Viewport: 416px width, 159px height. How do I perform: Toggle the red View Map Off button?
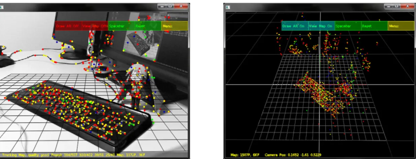tap(95, 26)
